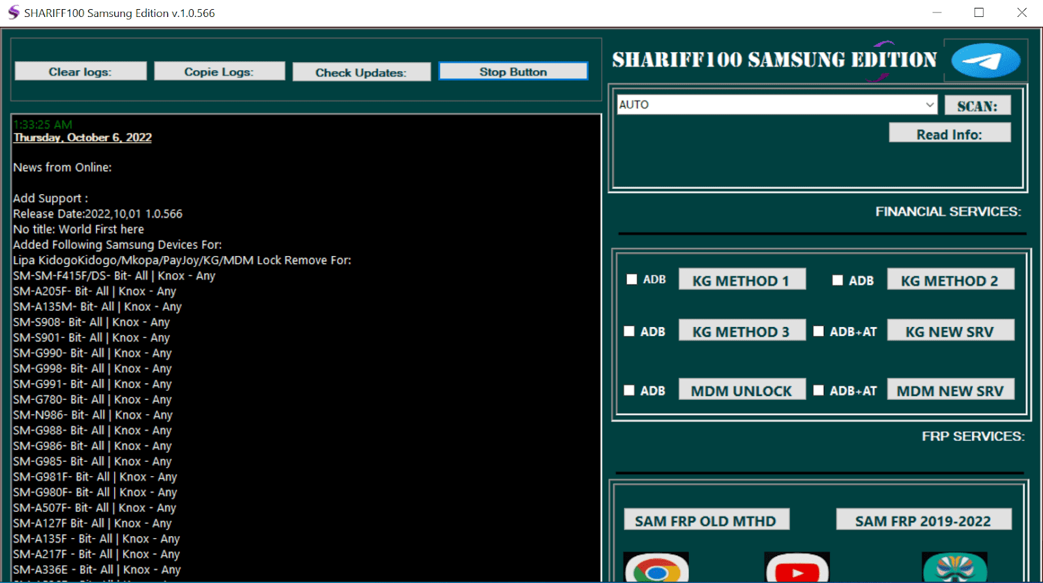Run KG METHOD 1
Viewport: 1043px width, 583px height.
(742, 279)
